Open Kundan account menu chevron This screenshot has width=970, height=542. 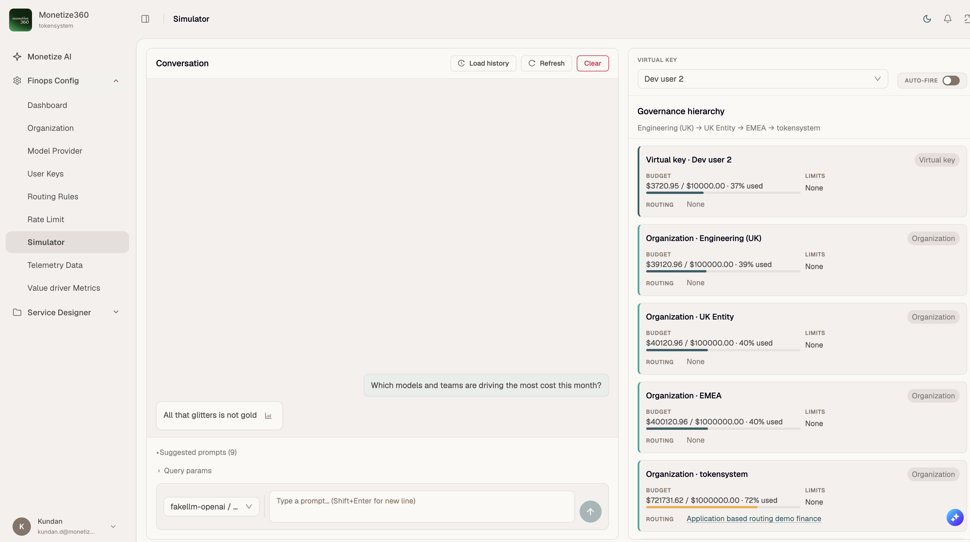coord(113,526)
